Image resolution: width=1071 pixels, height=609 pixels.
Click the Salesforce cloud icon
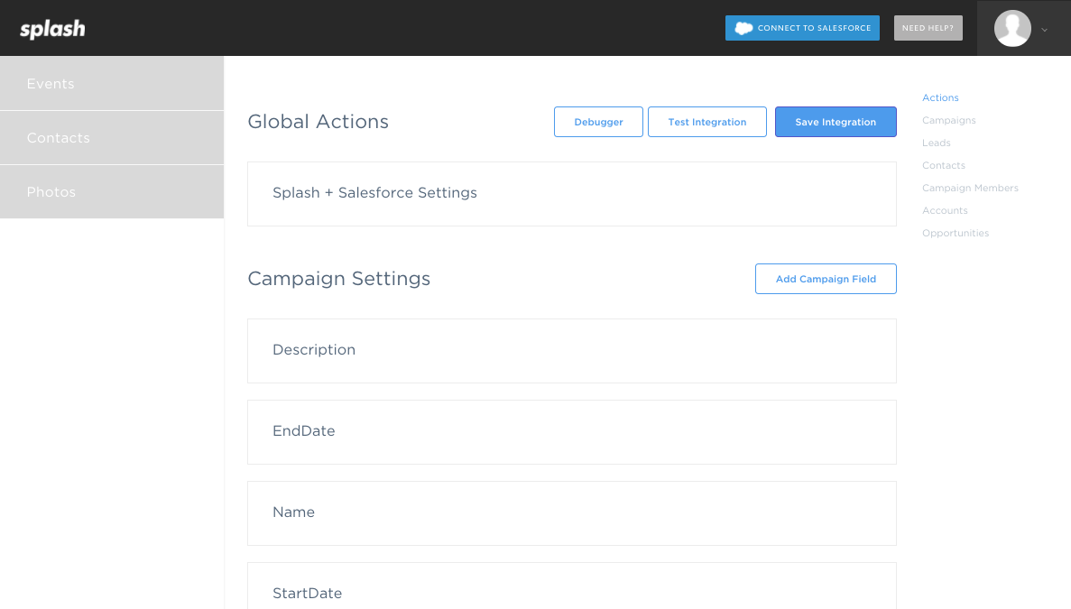[x=743, y=28]
